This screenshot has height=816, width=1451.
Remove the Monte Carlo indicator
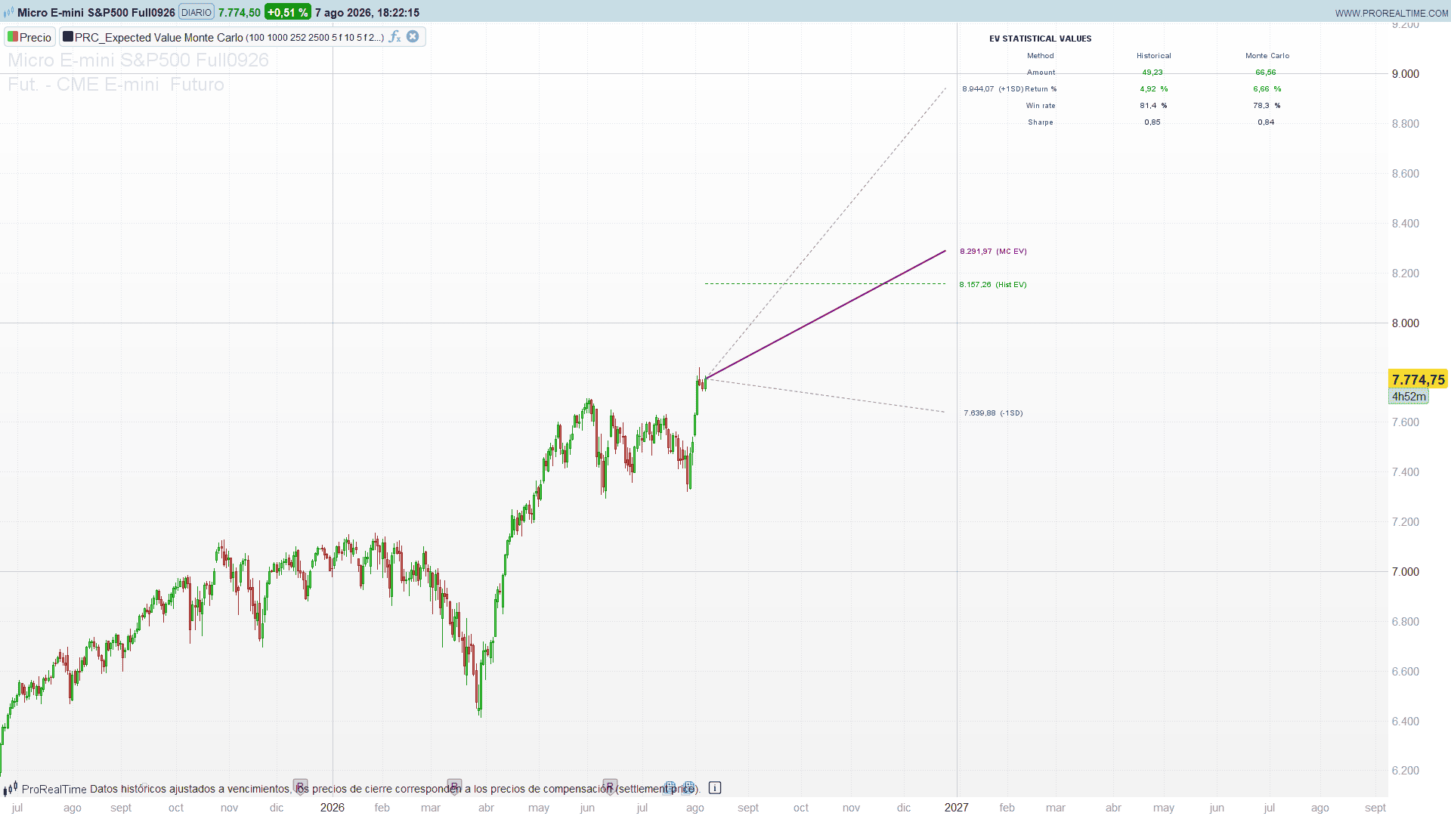pos(413,36)
